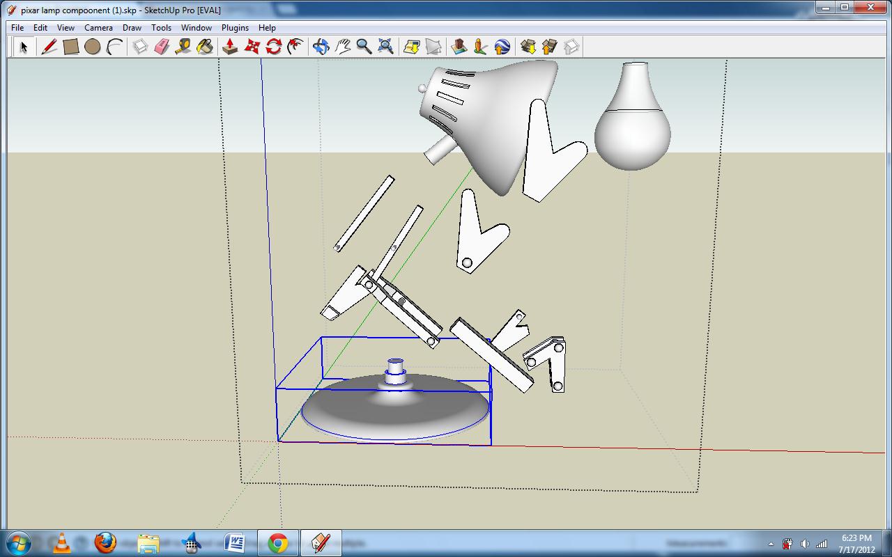Open the Windows Start menu
This screenshot has width=892, height=557.
coord(17,542)
